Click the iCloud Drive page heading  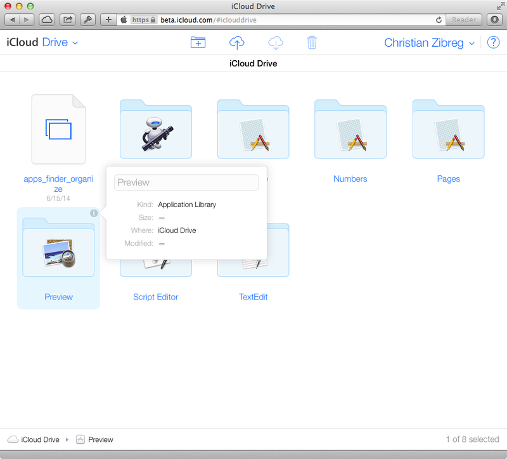[x=253, y=63]
